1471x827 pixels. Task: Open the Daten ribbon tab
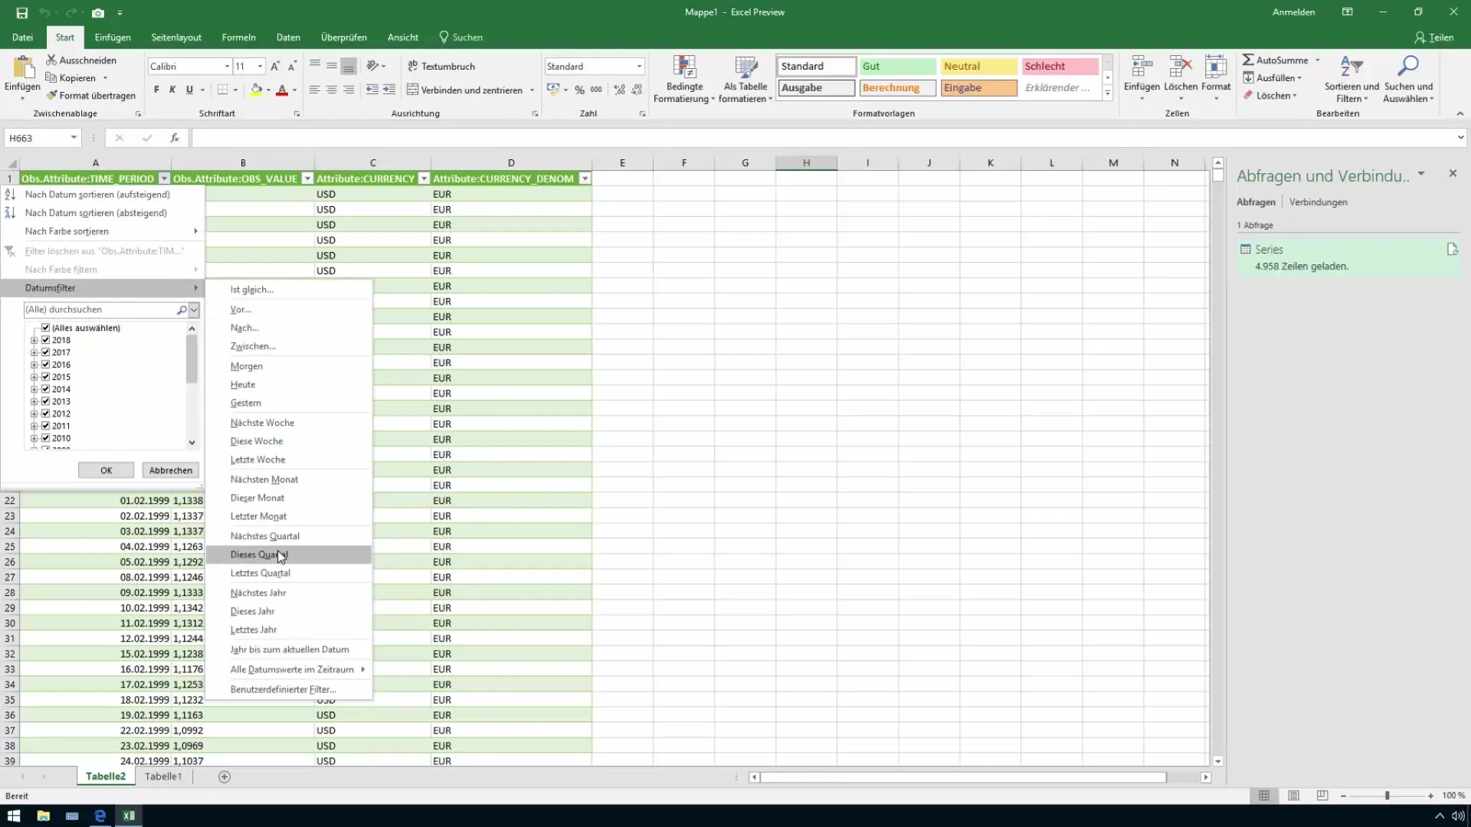click(288, 37)
